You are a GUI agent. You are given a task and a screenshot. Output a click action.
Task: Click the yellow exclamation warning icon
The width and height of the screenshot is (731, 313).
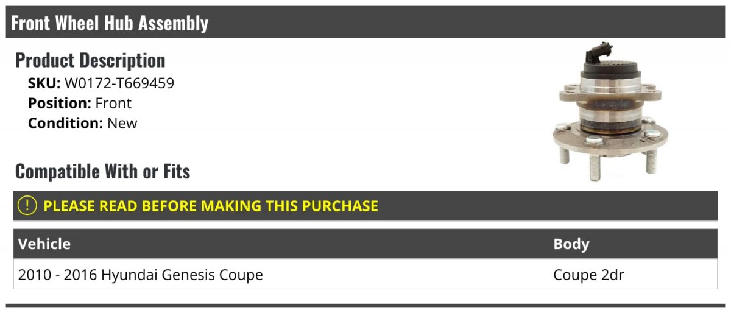click(27, 206)
